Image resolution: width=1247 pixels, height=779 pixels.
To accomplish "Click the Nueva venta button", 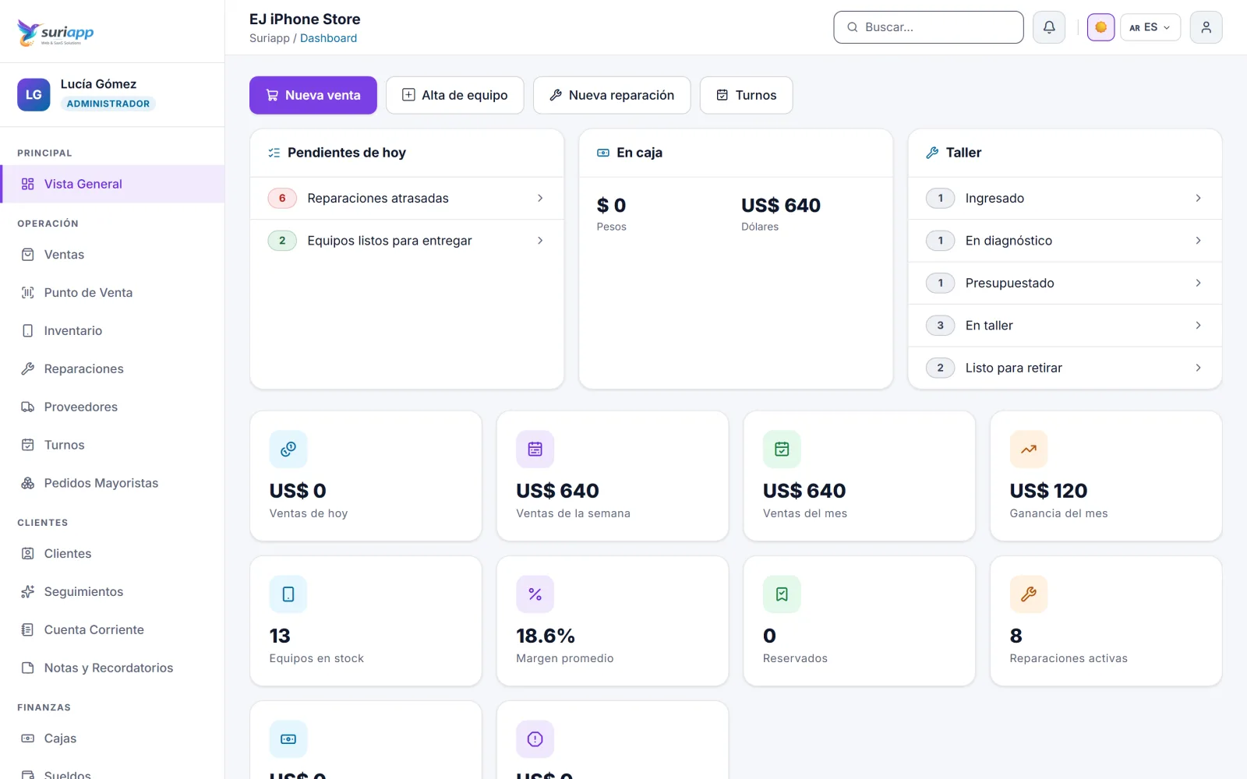I will (x=313, y=95).
